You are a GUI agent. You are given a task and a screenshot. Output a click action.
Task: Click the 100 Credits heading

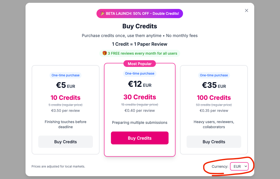pyautogui.click(x=214, y=98)
